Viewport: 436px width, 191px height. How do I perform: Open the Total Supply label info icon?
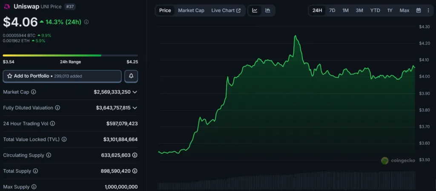tap(36, 171)
